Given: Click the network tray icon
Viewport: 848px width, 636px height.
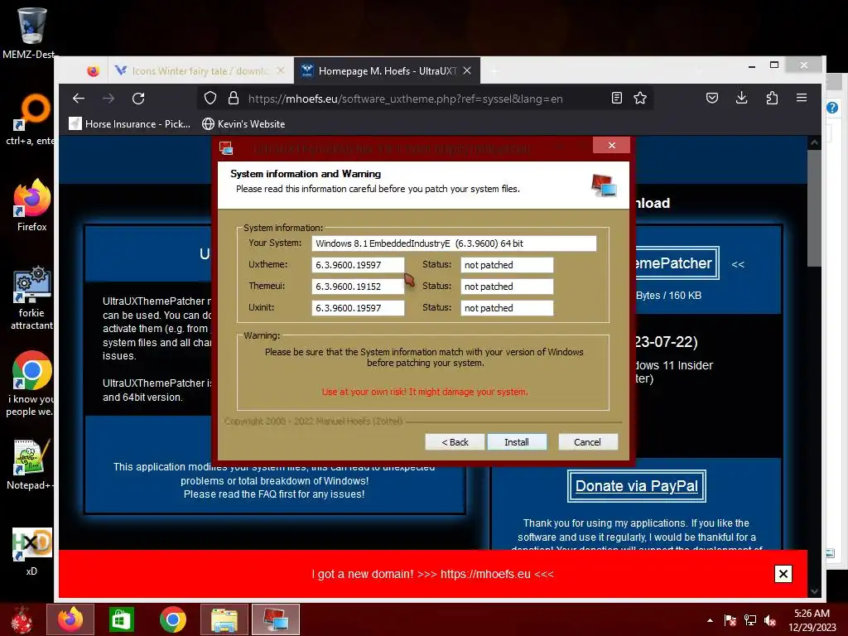Looking at the screenshot, I should click(x=750, y=620).
